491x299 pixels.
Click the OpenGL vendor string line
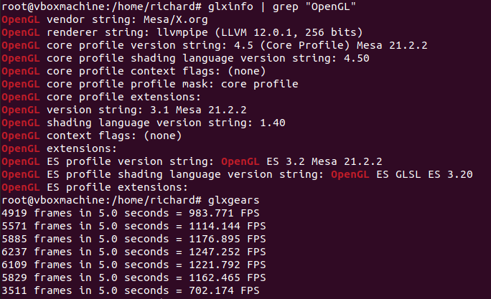tap(108, 21)
